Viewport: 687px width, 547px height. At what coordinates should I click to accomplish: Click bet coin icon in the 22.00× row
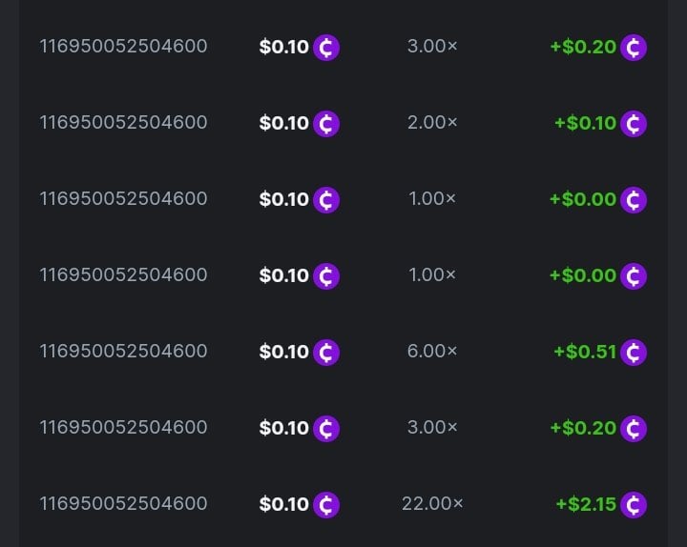(326, 504)
